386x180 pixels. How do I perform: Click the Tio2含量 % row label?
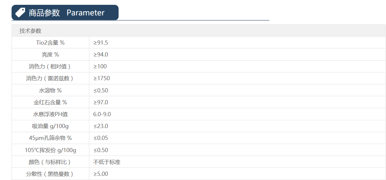50,43
